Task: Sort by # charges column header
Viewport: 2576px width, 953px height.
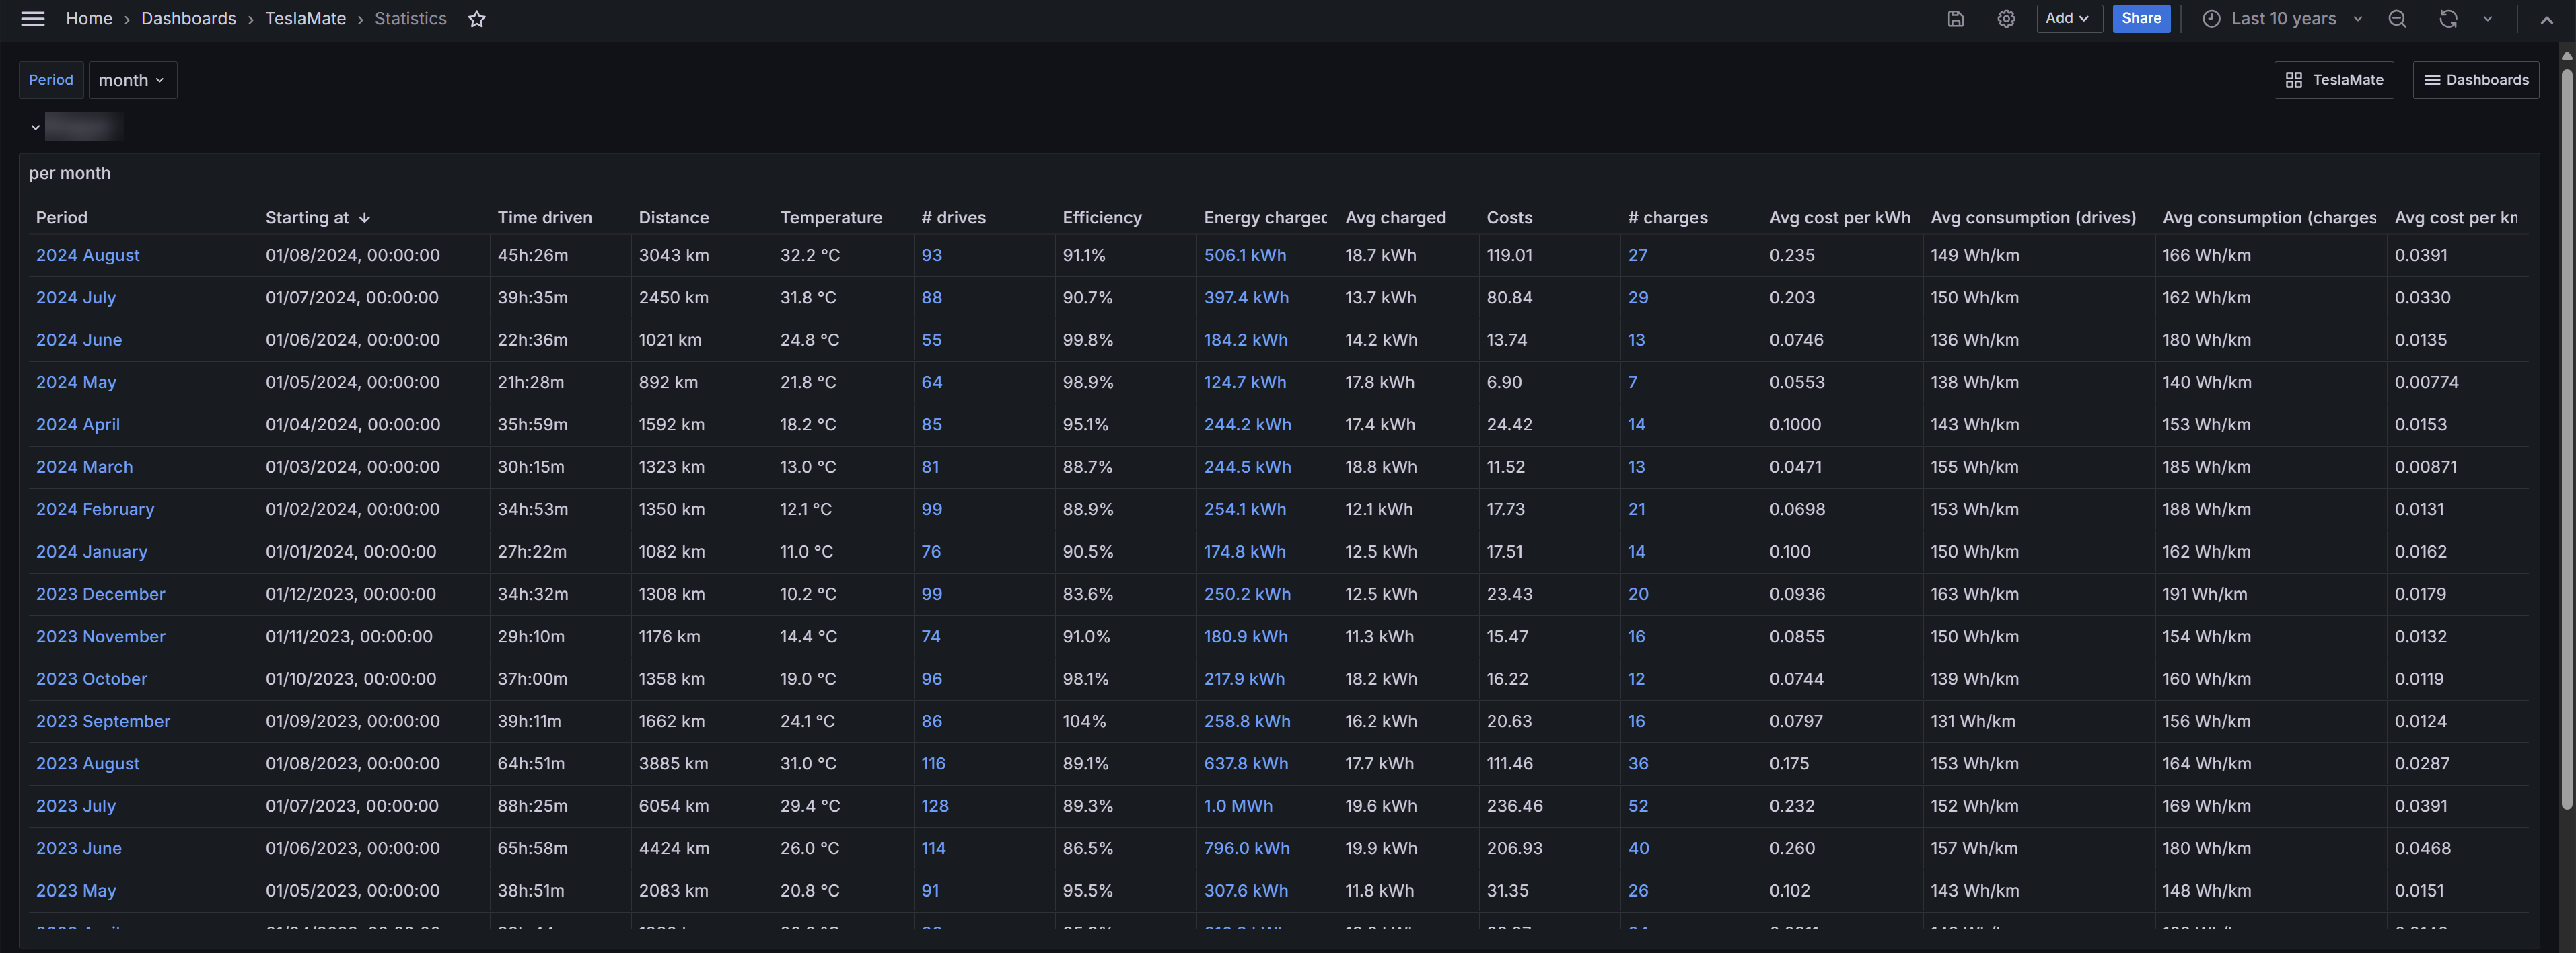Action: [1667, 217]
